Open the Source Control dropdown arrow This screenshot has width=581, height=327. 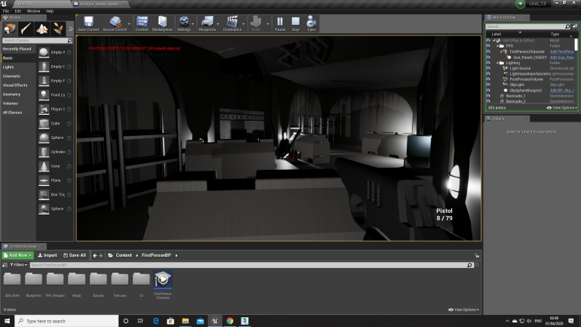[129, 24]
